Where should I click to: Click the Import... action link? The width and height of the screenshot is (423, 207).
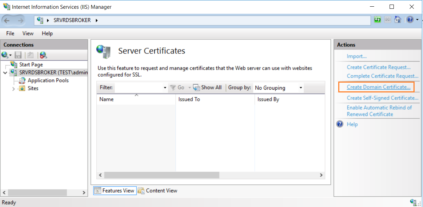(x=357, y=56)
